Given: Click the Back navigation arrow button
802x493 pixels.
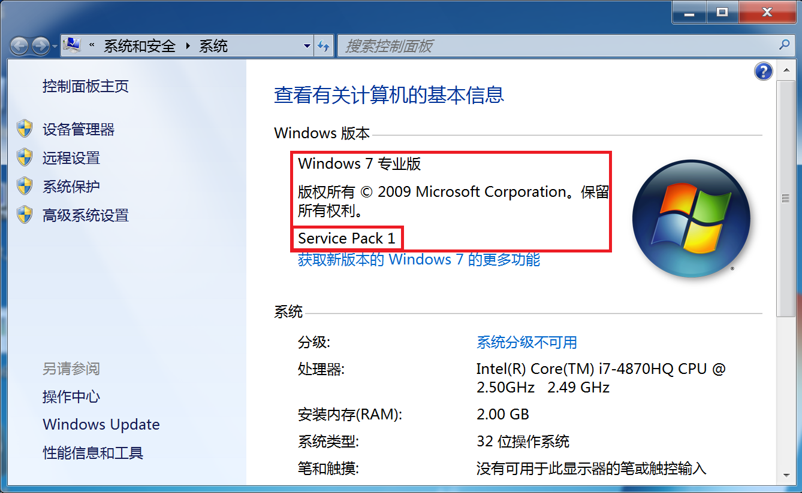Looking at the screenshot, I should coord(19,45).
